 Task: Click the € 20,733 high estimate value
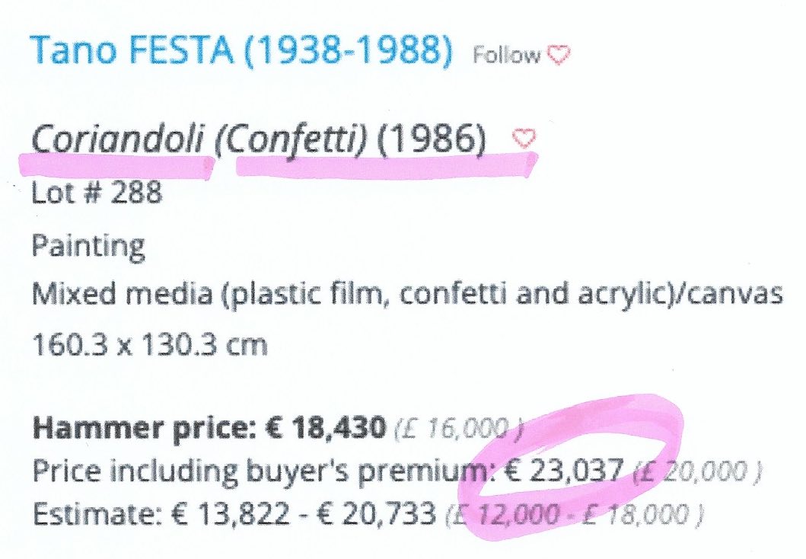(x=376, y=514)
